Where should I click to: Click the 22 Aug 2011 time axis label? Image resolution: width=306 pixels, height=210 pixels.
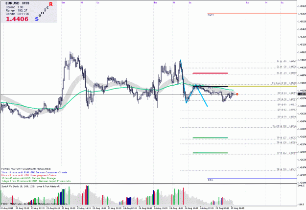pos(7,208)
